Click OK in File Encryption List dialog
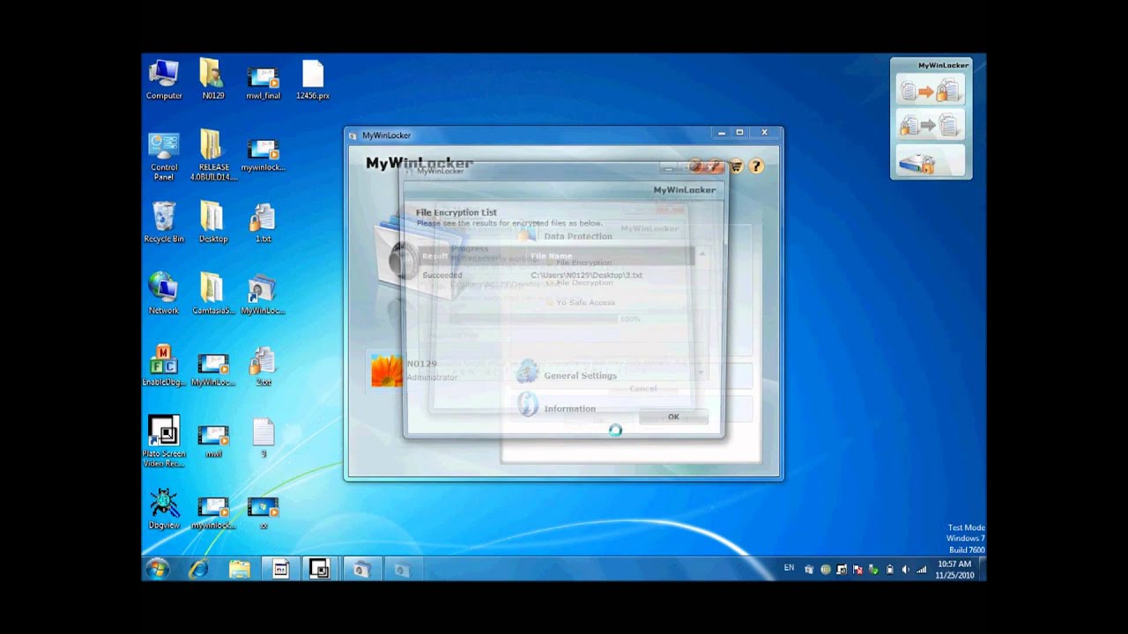This screenshot has width=1128, height=634. click(673, 417)
